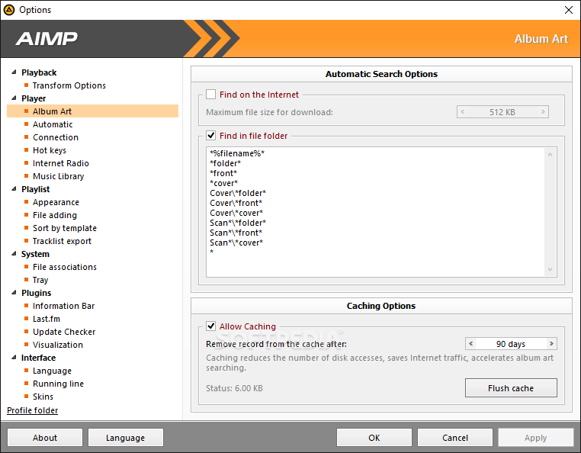The width and height of the screenshot is (581, 453).
Task: Open the Language tree item
Action: [x=52, y=371]
